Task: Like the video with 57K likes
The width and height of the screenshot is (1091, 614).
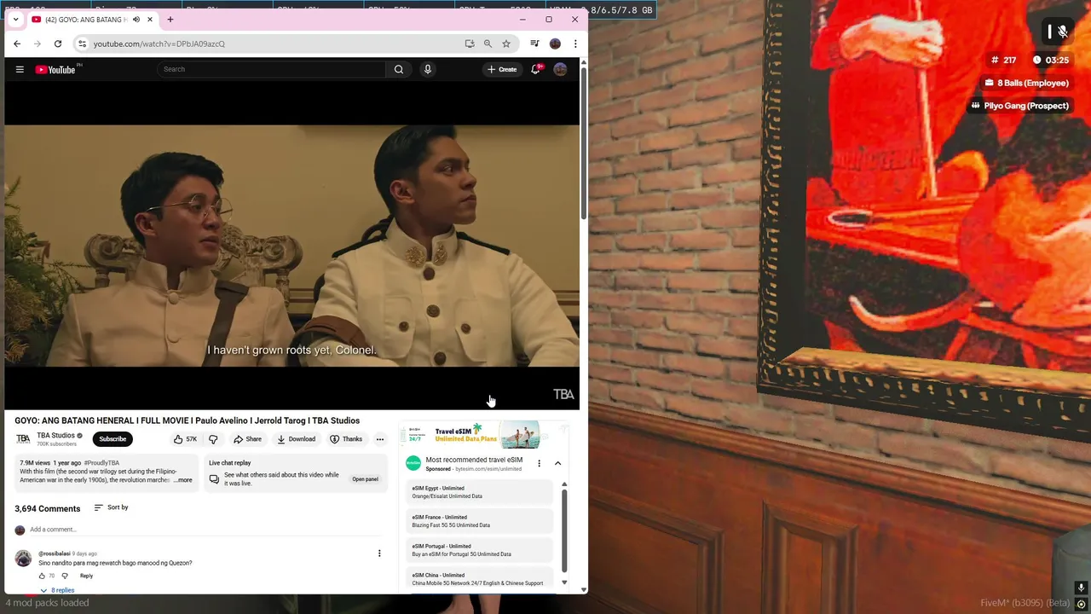Action: 185,439
